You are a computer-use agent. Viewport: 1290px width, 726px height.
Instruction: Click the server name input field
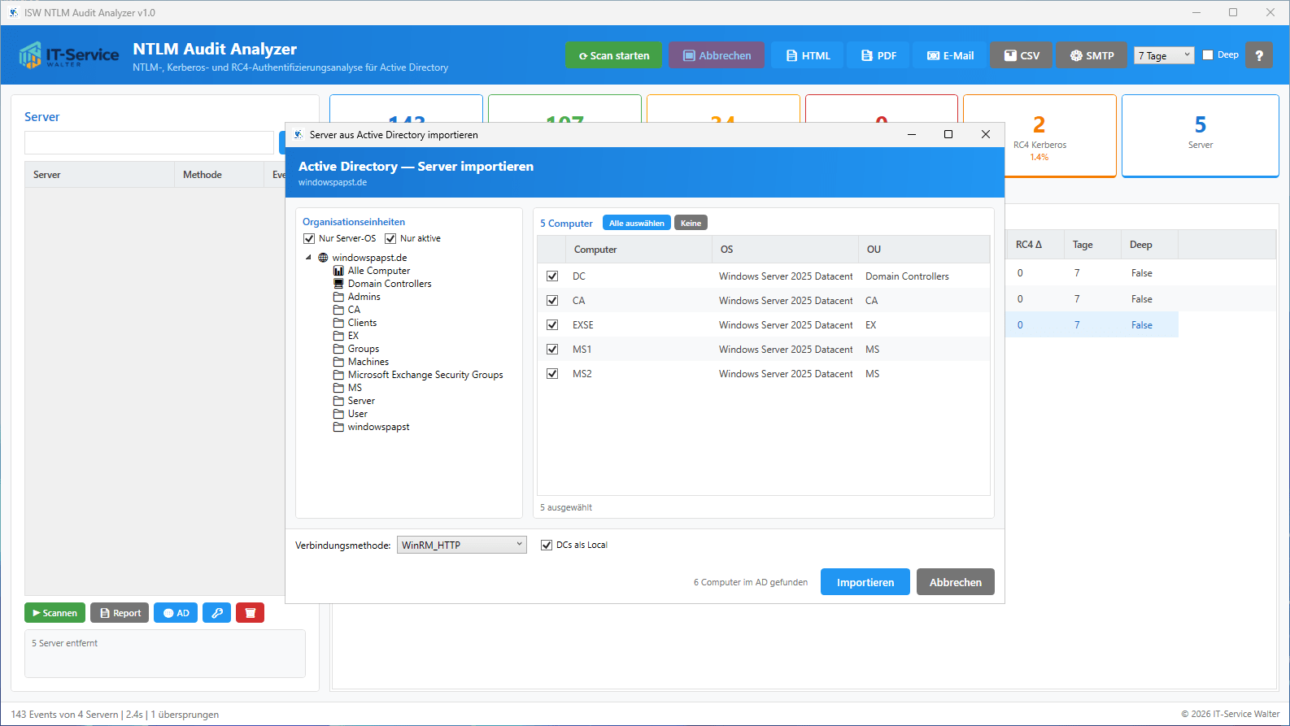tap(149, 143)
